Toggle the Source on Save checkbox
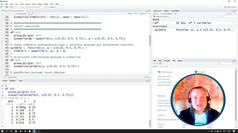 (15, 14)
